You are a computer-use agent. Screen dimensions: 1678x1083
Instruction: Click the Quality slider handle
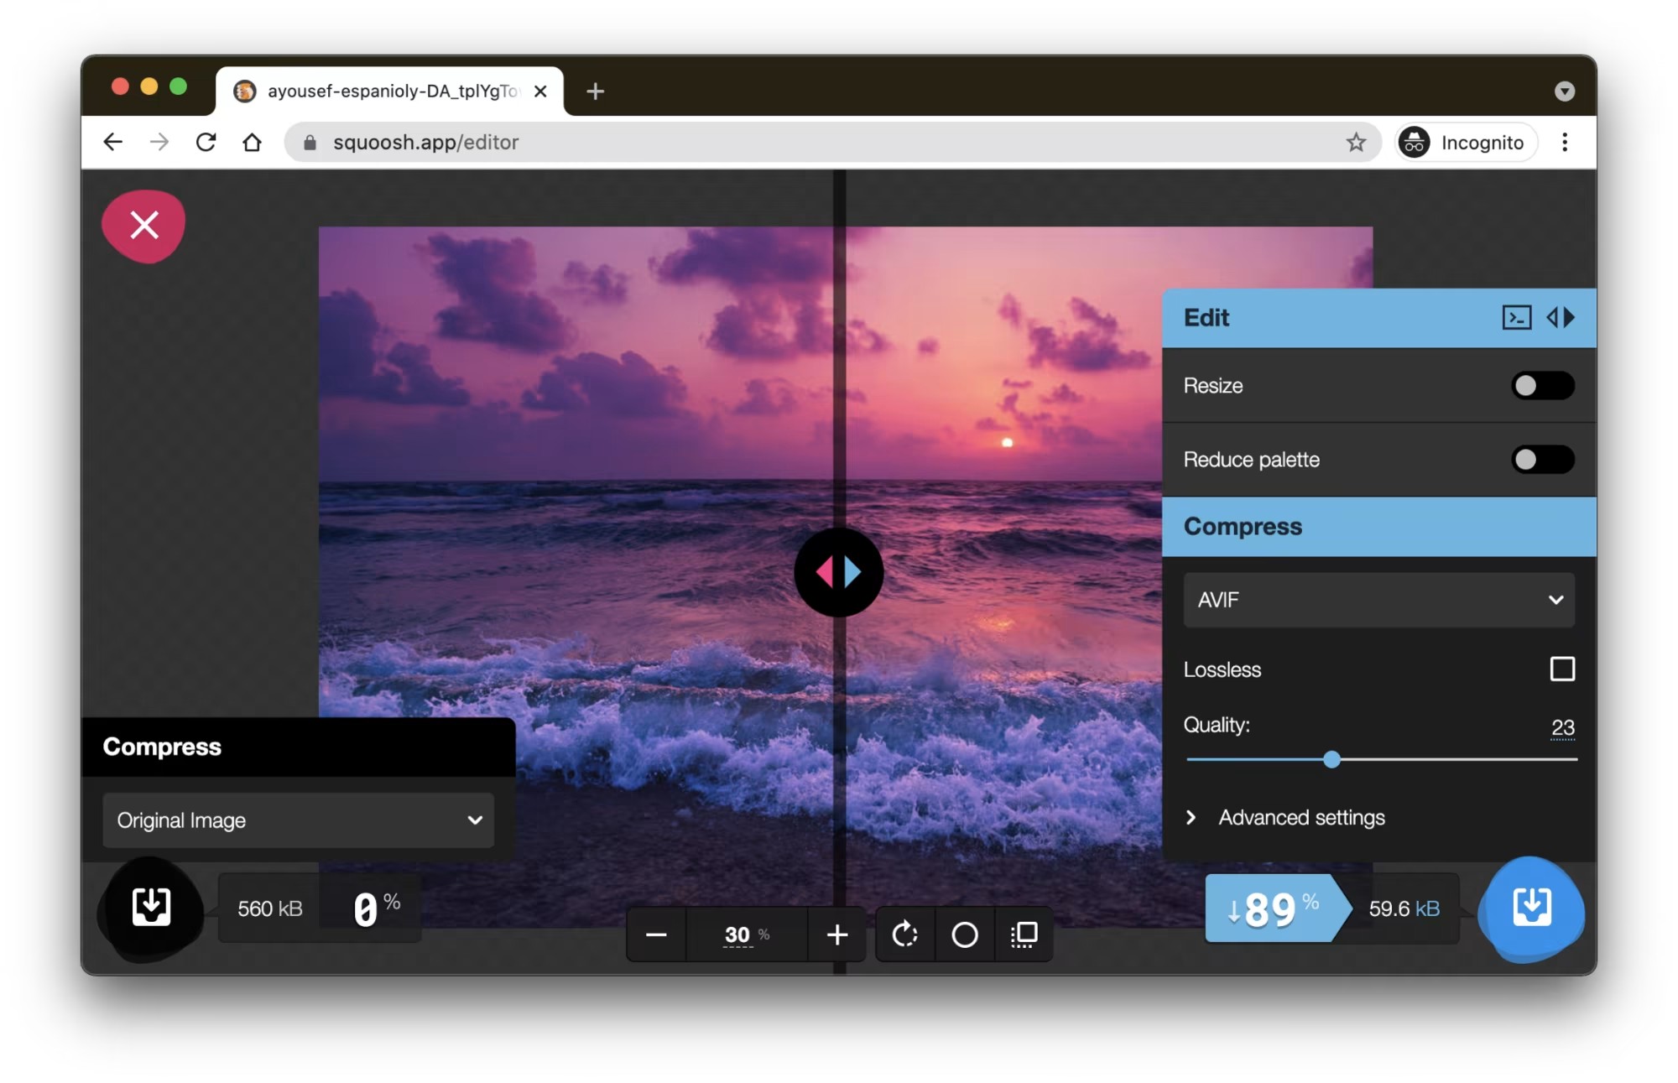(x=1331, y=760)
